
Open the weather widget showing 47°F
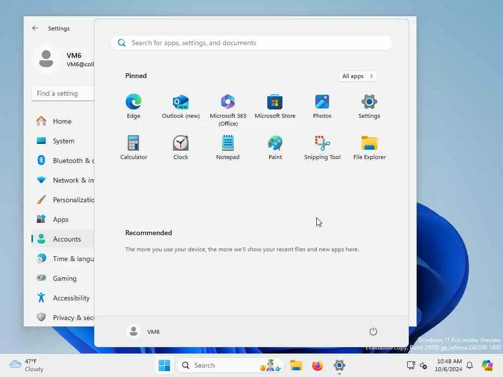tap(27, 365)
